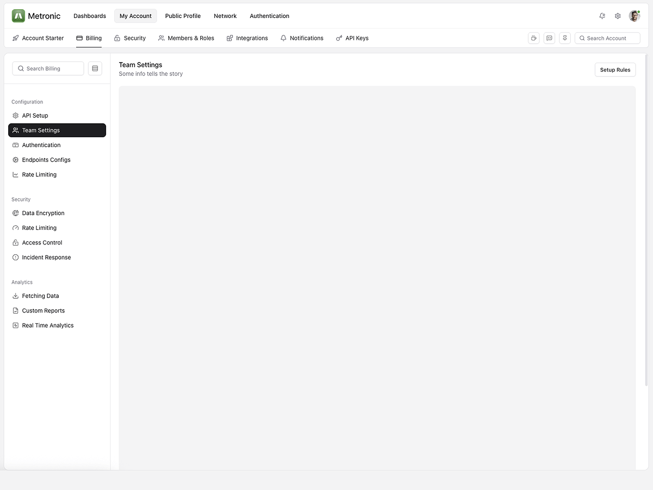This screenshot has height=490, width=653.
Task: Open the chat message icon button
Action: 550,38
